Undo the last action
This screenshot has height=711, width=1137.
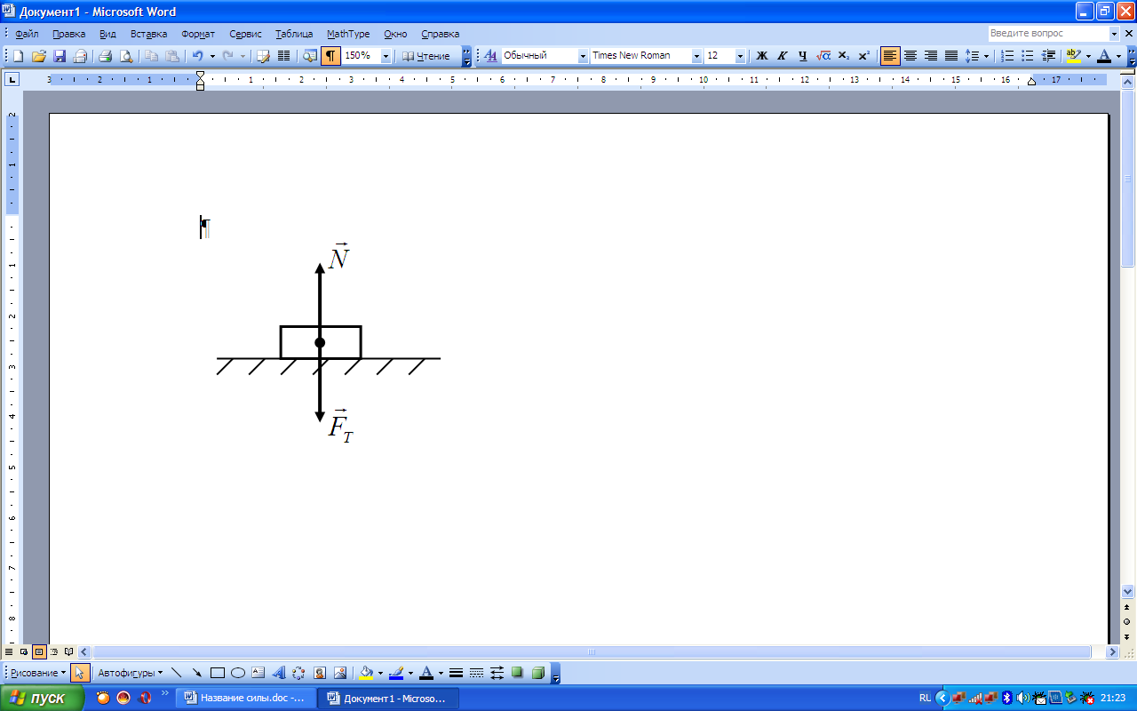click(198, 56)
